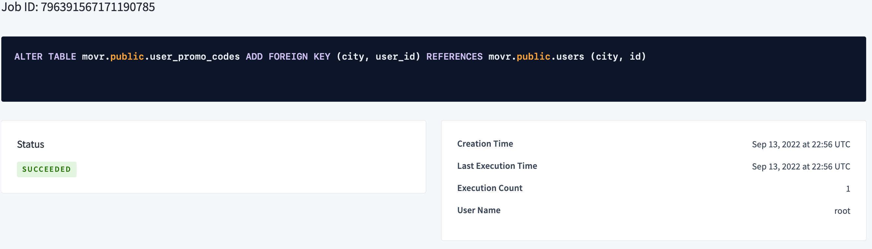Click the Execution Count label

click(x=489, y=188)
